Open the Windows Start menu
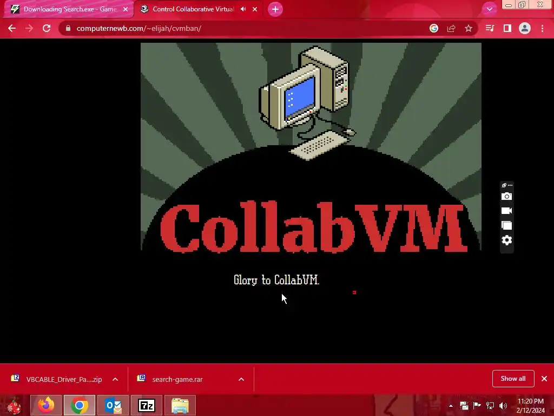The image size is (554, 416). point(14,405)
